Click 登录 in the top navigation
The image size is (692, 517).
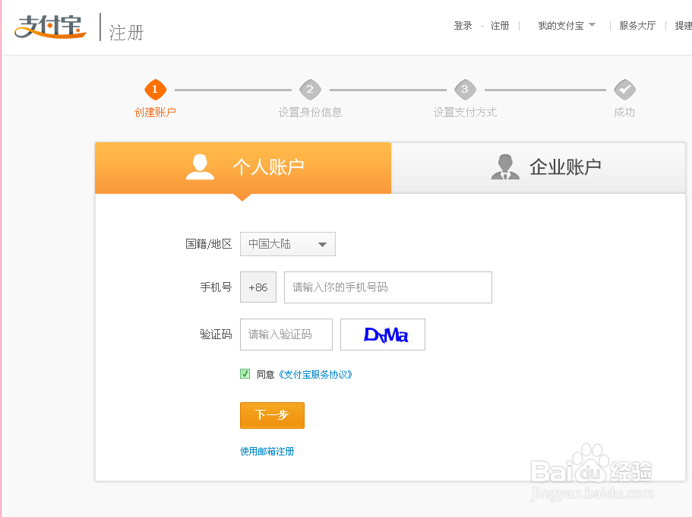[x=463, y=26]
